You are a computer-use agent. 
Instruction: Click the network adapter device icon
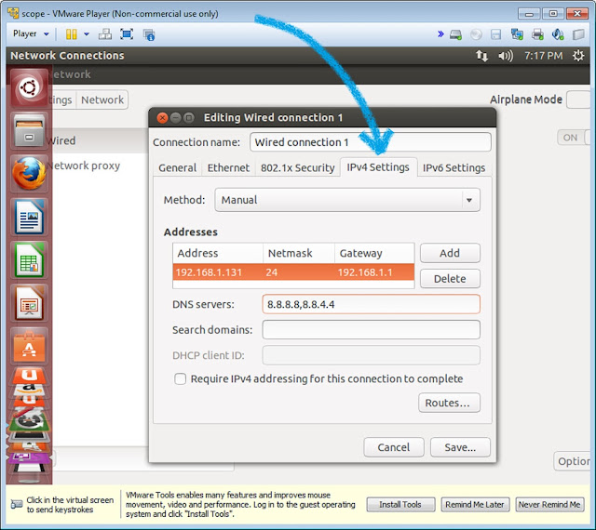pos(517,34)
